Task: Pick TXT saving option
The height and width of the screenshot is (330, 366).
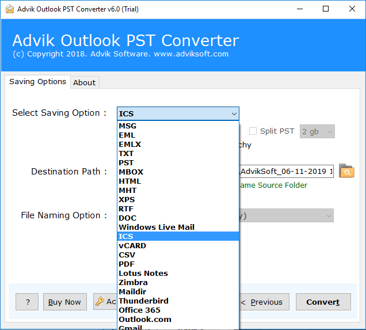Action: 178,153
